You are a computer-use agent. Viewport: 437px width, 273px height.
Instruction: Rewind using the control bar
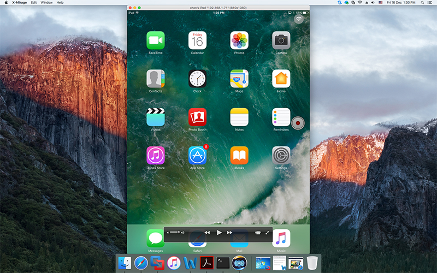pos(207,233)
